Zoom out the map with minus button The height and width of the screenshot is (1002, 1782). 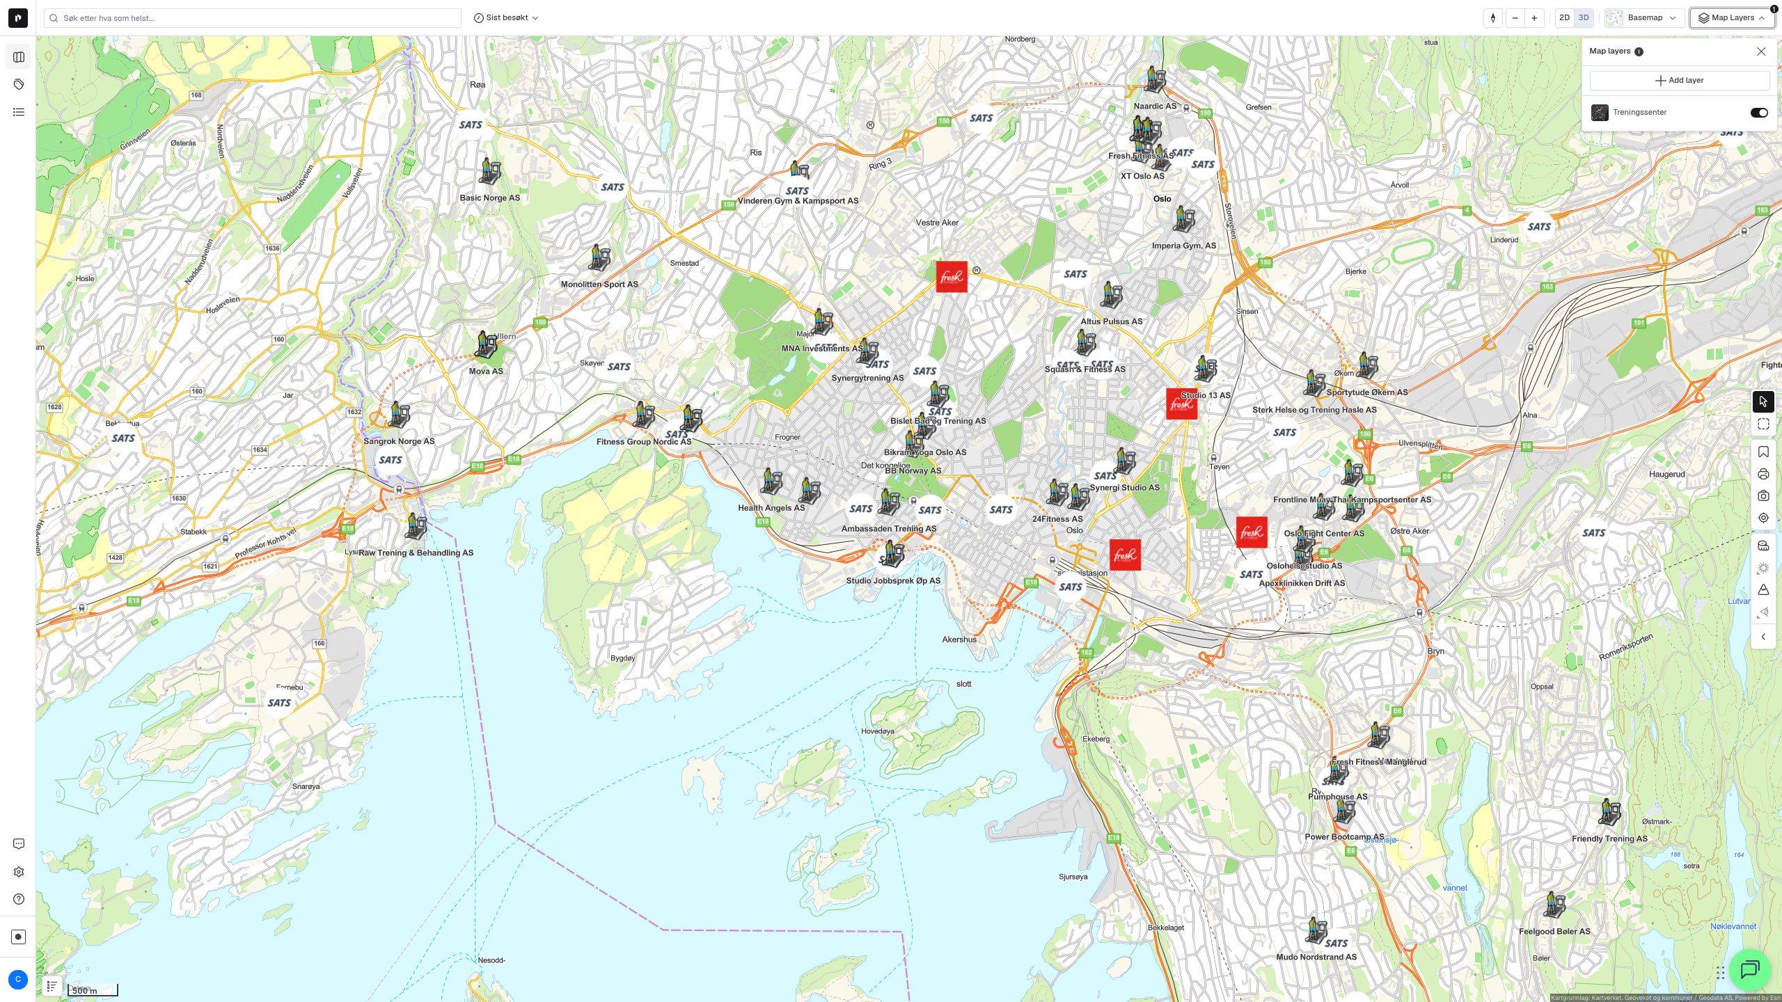point(1515,18)
